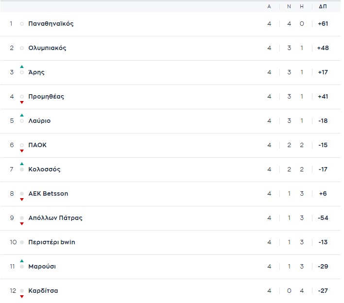344x303 pixels.
Task: Click red down arrow beside ΠΑΟΚ
Action: point(22,151)
